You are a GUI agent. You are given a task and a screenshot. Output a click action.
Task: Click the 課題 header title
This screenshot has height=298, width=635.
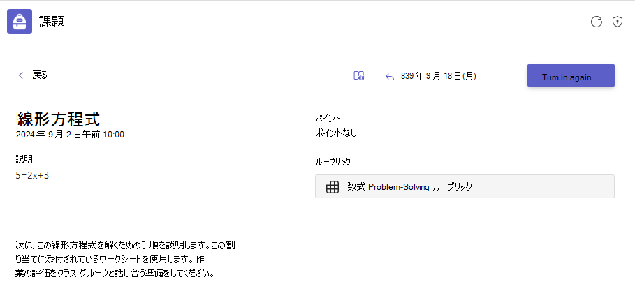click(x=52, y=22)
